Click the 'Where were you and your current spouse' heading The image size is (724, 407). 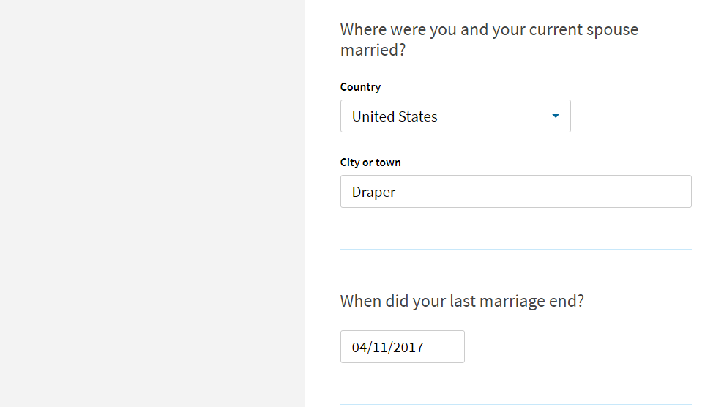click(x=489, y=29)
